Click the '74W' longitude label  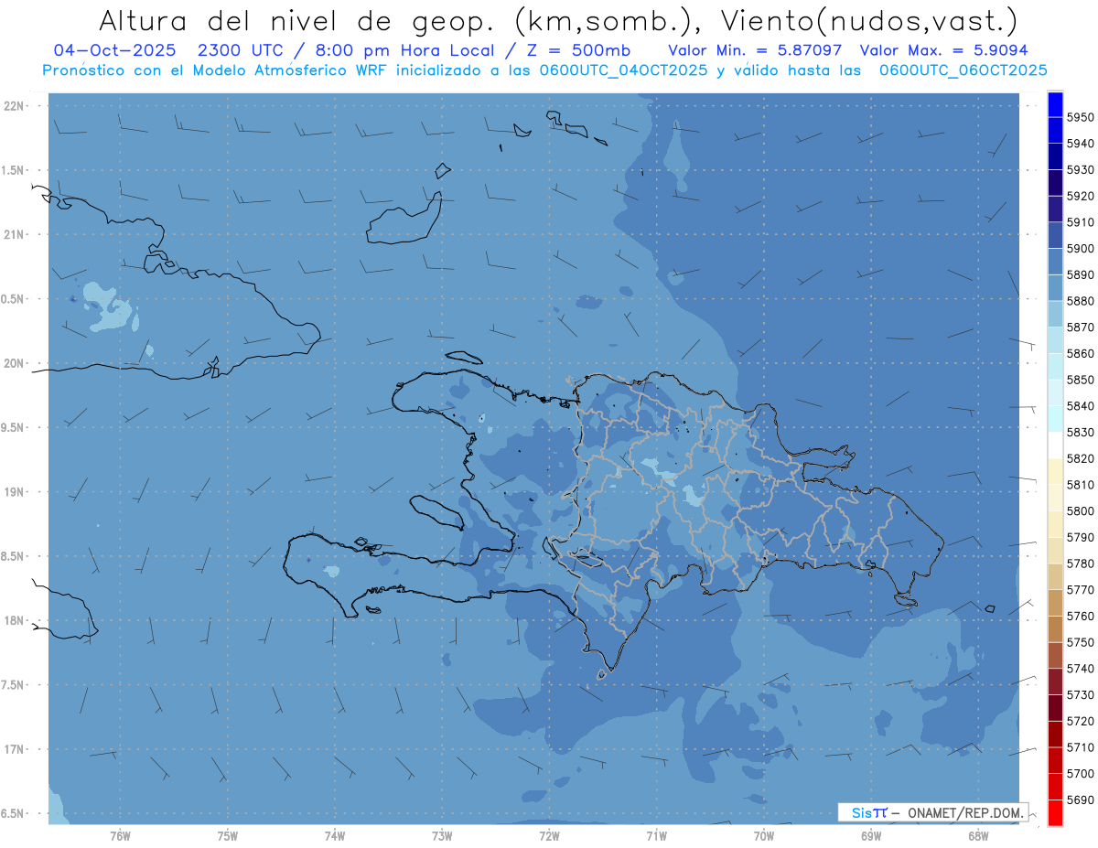(335, 836)
